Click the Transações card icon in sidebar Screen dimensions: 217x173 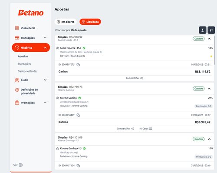point(17,38)
